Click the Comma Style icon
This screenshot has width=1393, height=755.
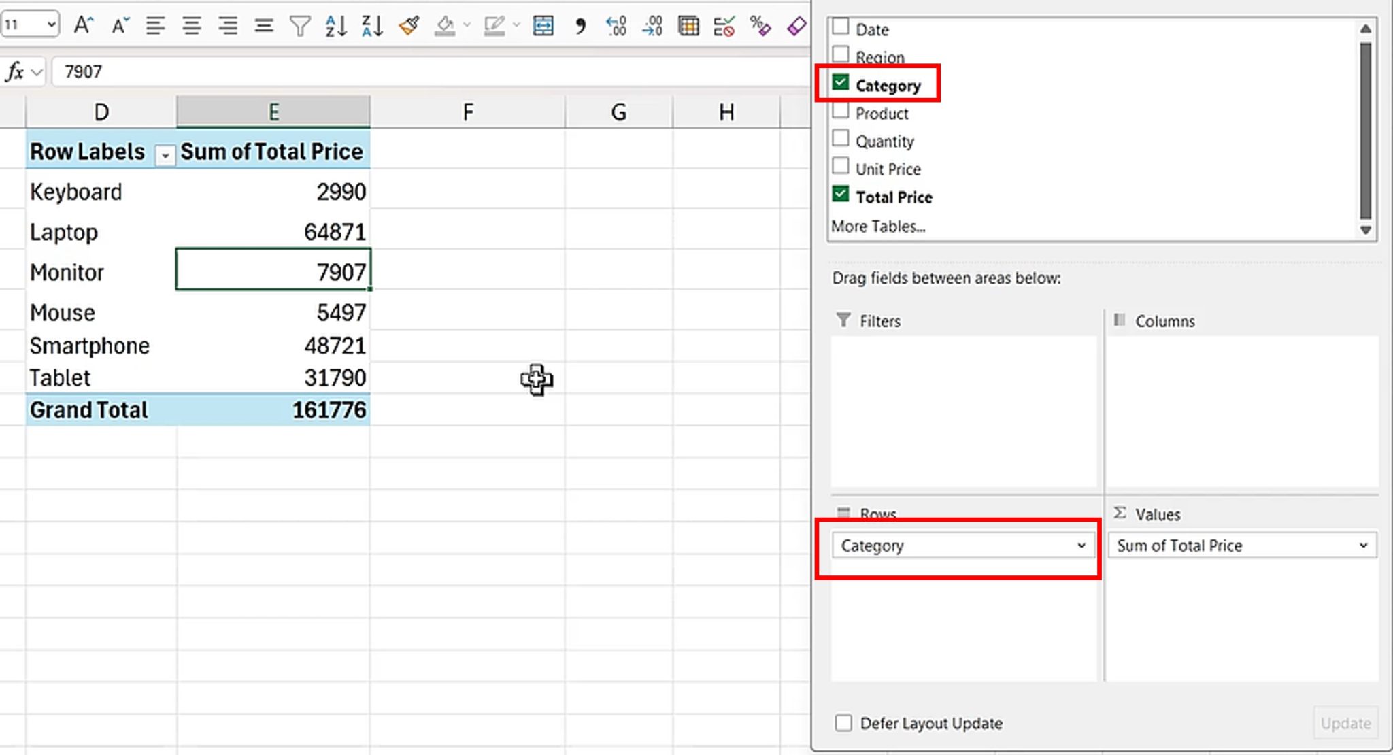[x=580, y=27]
